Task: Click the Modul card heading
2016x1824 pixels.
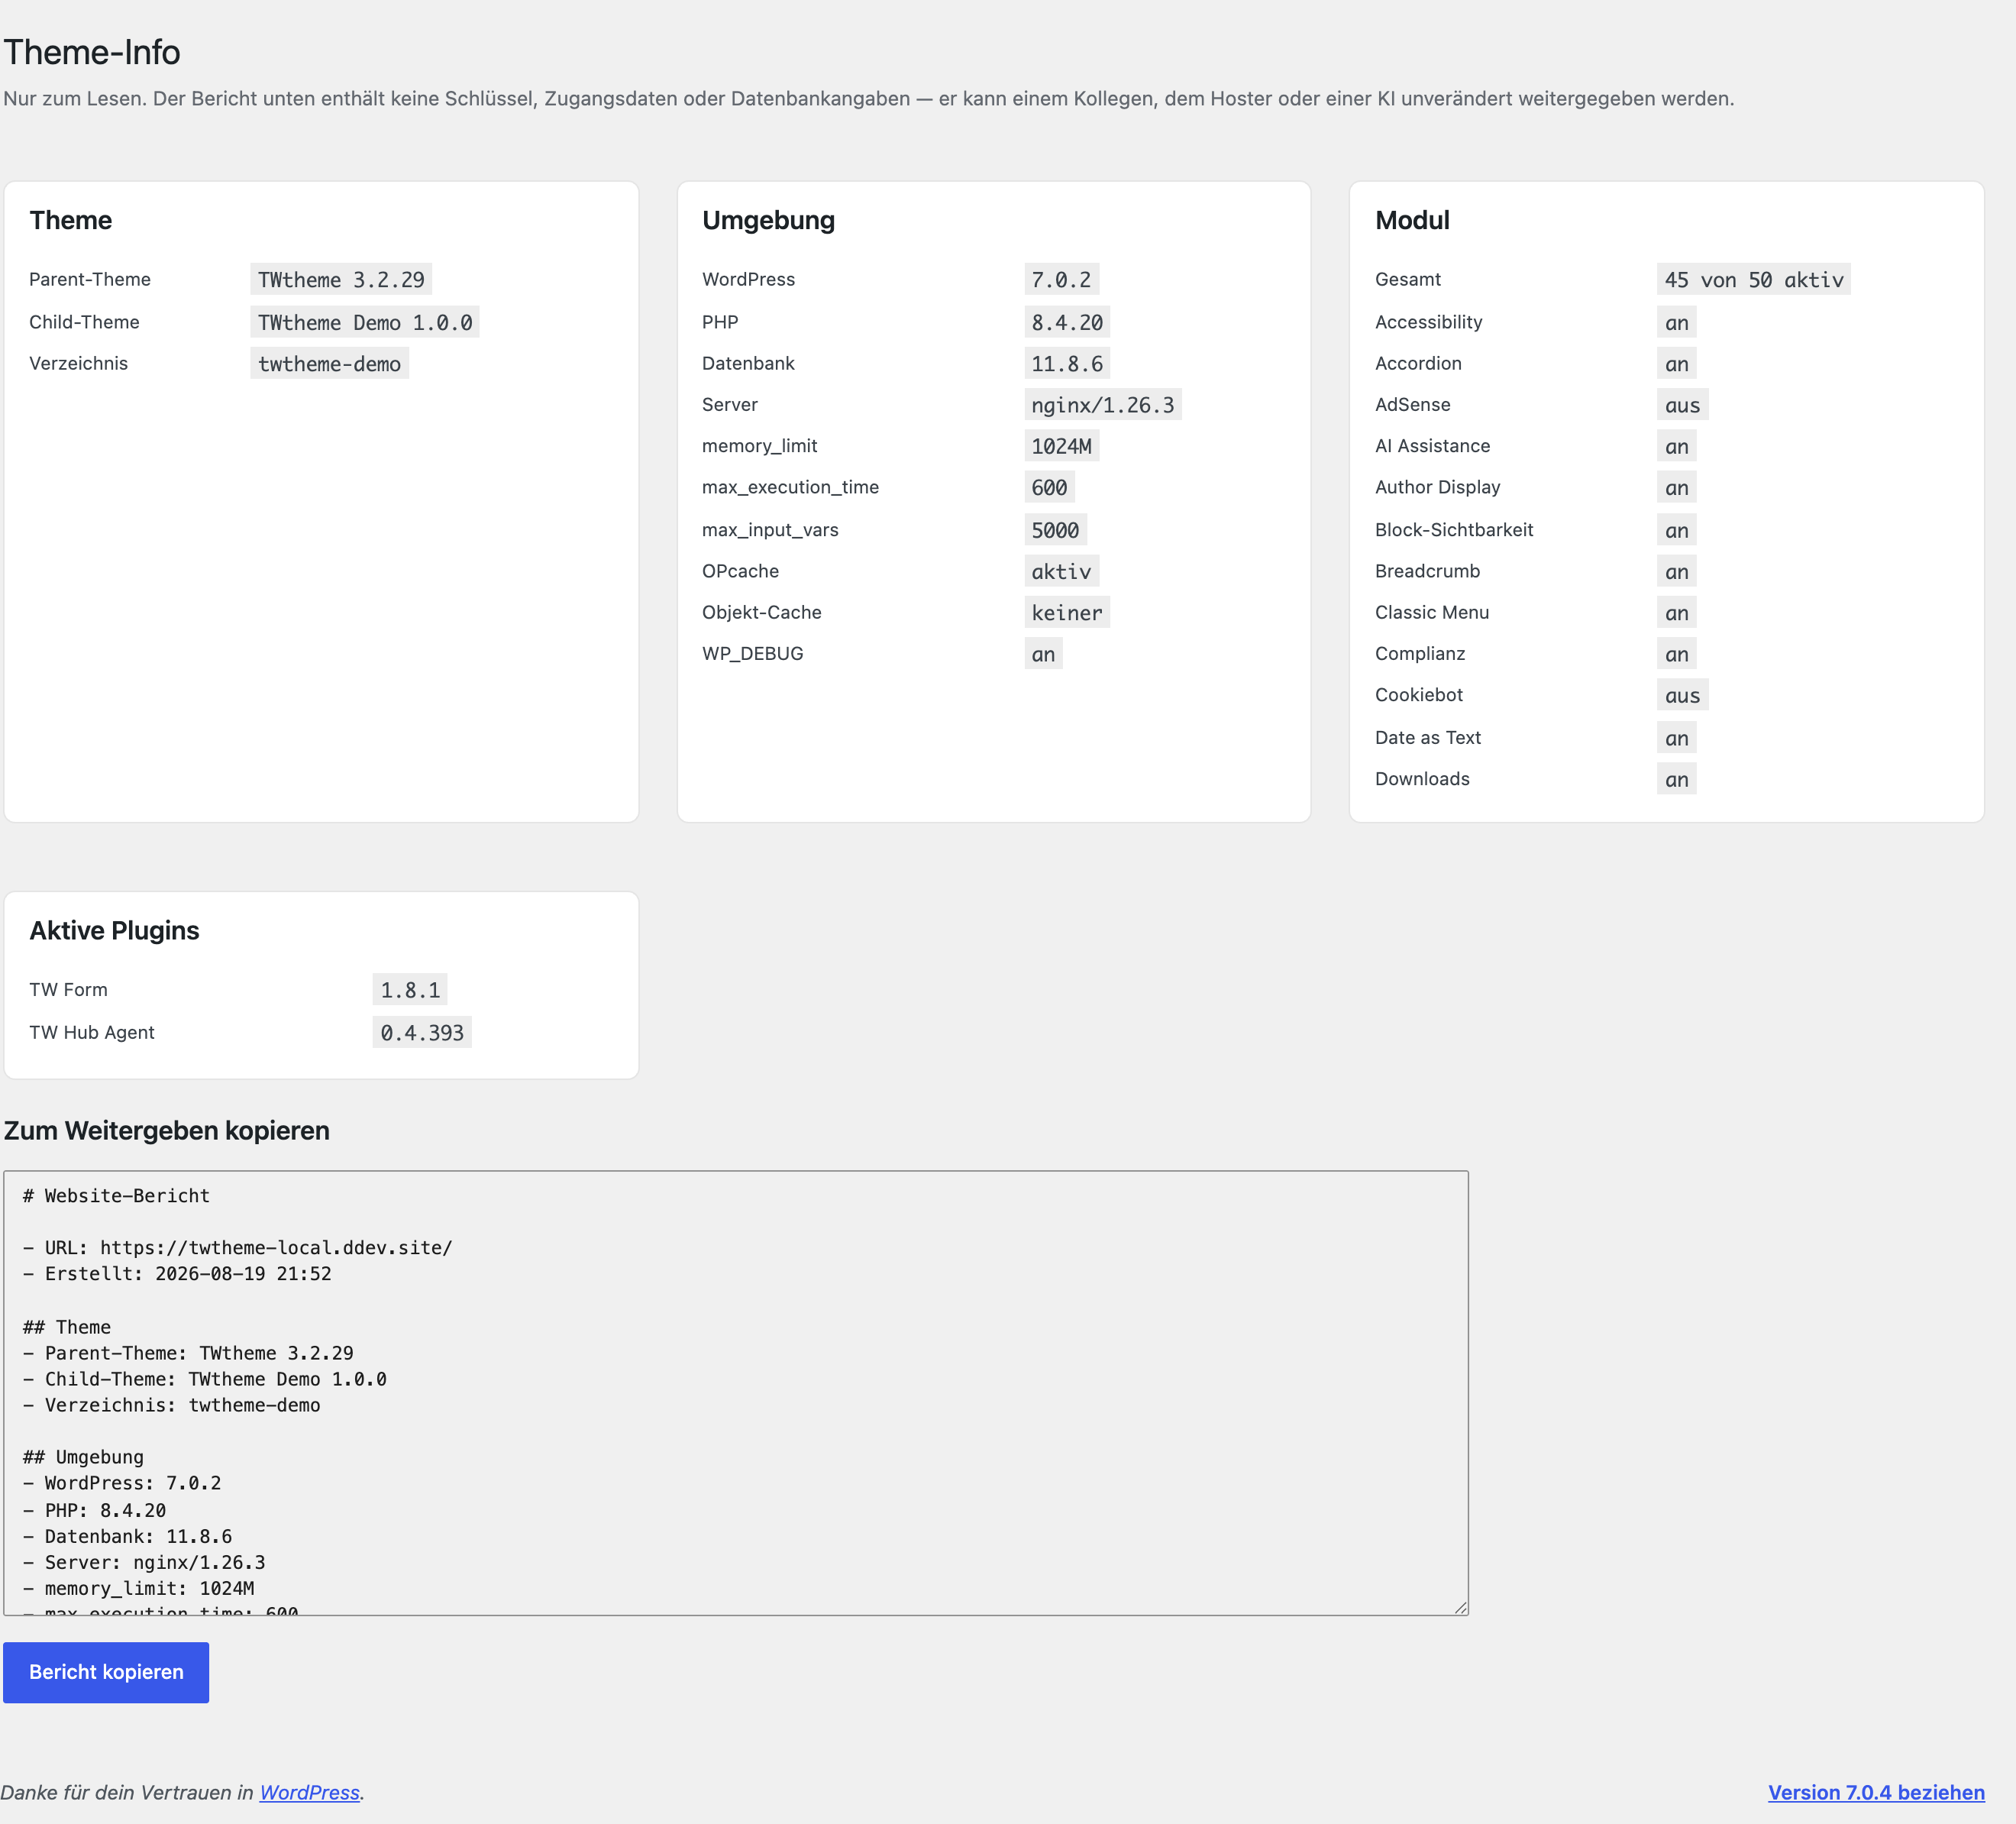Action: click(x=1412, y=220)
